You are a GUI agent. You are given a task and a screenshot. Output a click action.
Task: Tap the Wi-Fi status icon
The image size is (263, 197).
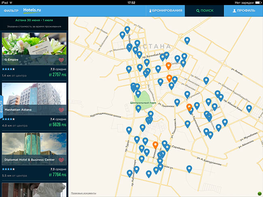coord(11,2)
